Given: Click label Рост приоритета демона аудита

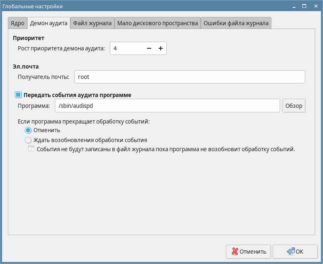Looking at the screenshot, I should point(61,48).
